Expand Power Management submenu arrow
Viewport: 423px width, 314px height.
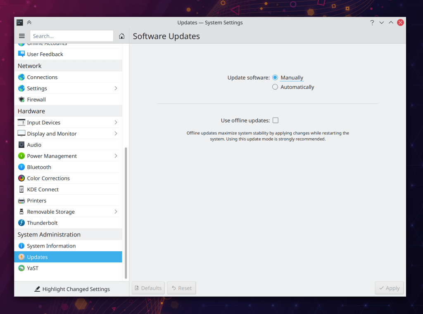tap(116, 156)
